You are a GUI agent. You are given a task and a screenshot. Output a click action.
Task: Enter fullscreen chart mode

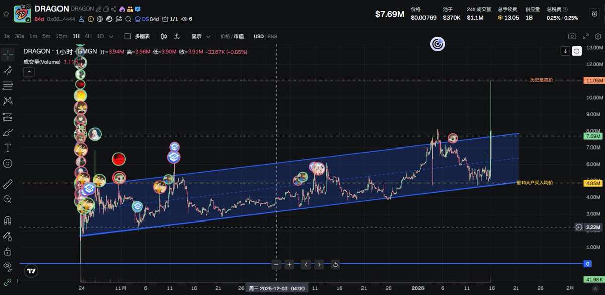click(x=586, y=36)
